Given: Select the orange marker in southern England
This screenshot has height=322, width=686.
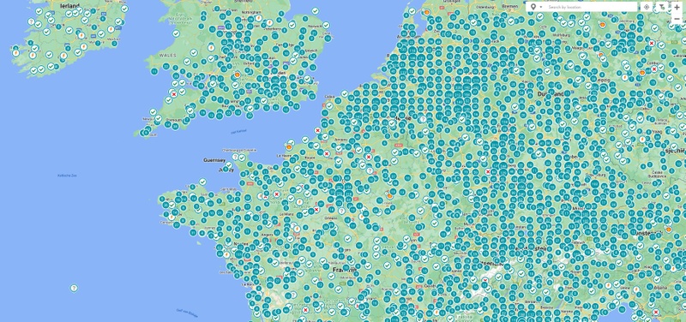Looking at the screenshot, I should click(x=238, y=75).
